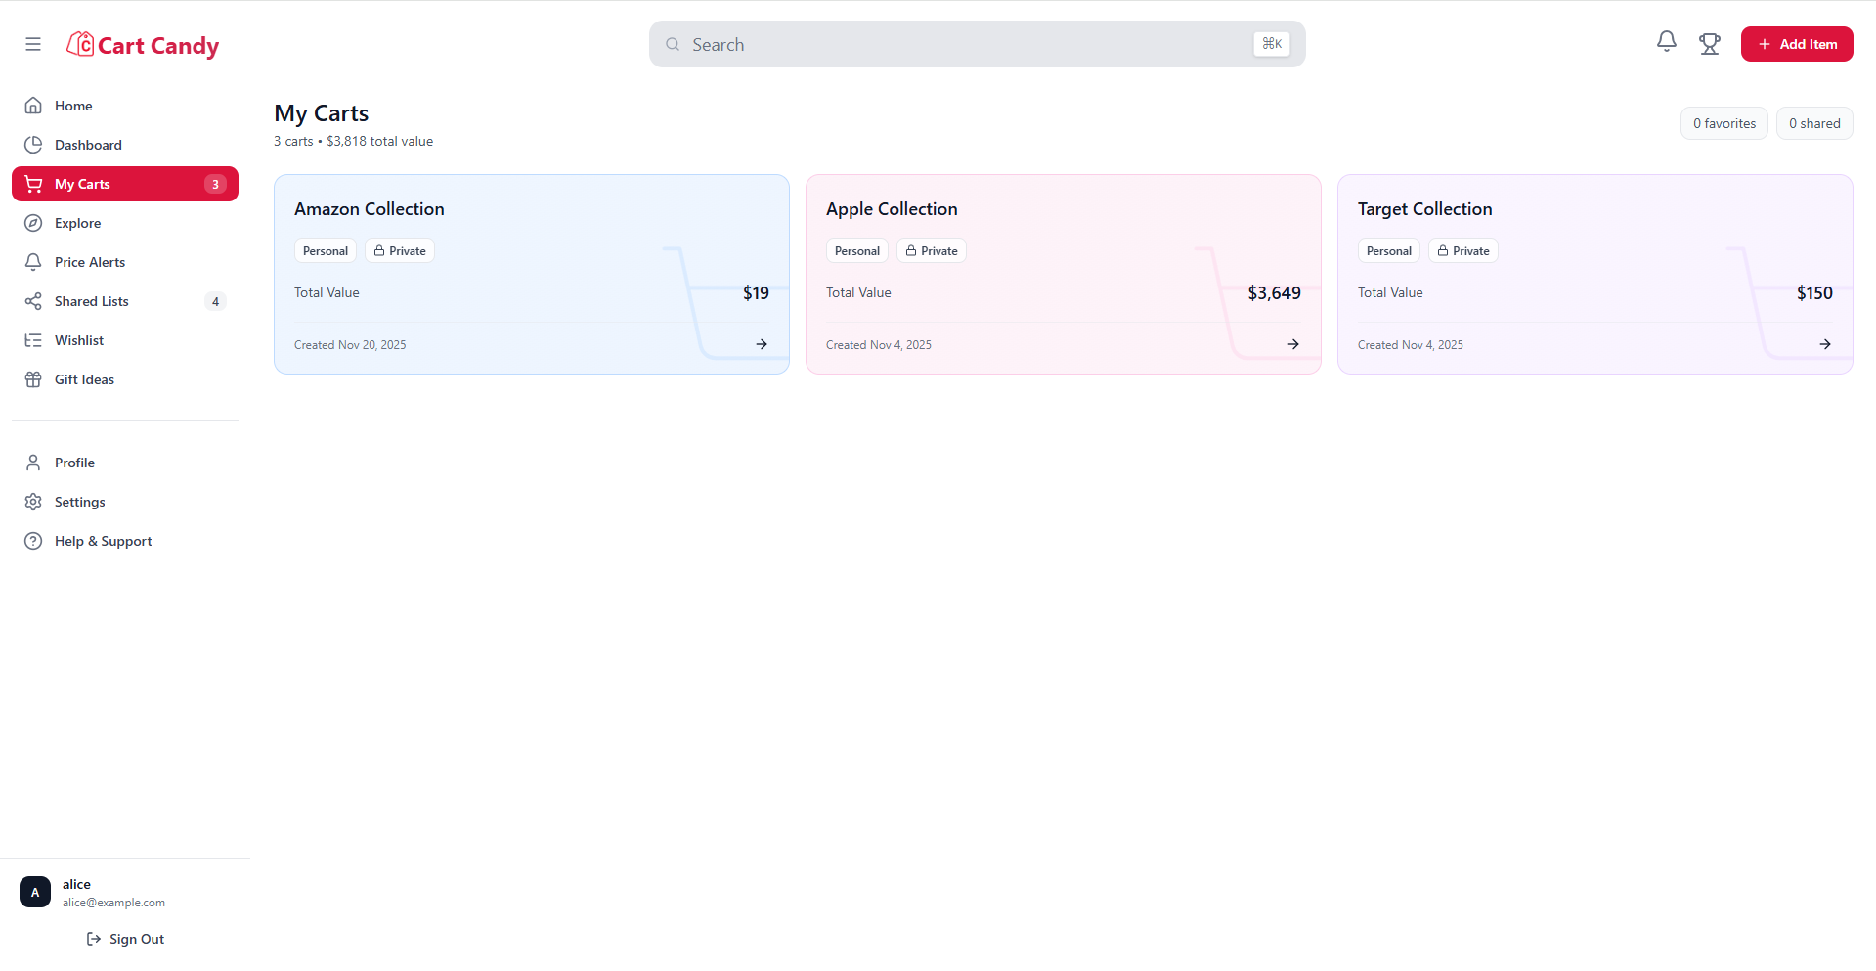1876x971 pixels.
Task: Click the Cart Candy logo icon
Action: (80, 44)
